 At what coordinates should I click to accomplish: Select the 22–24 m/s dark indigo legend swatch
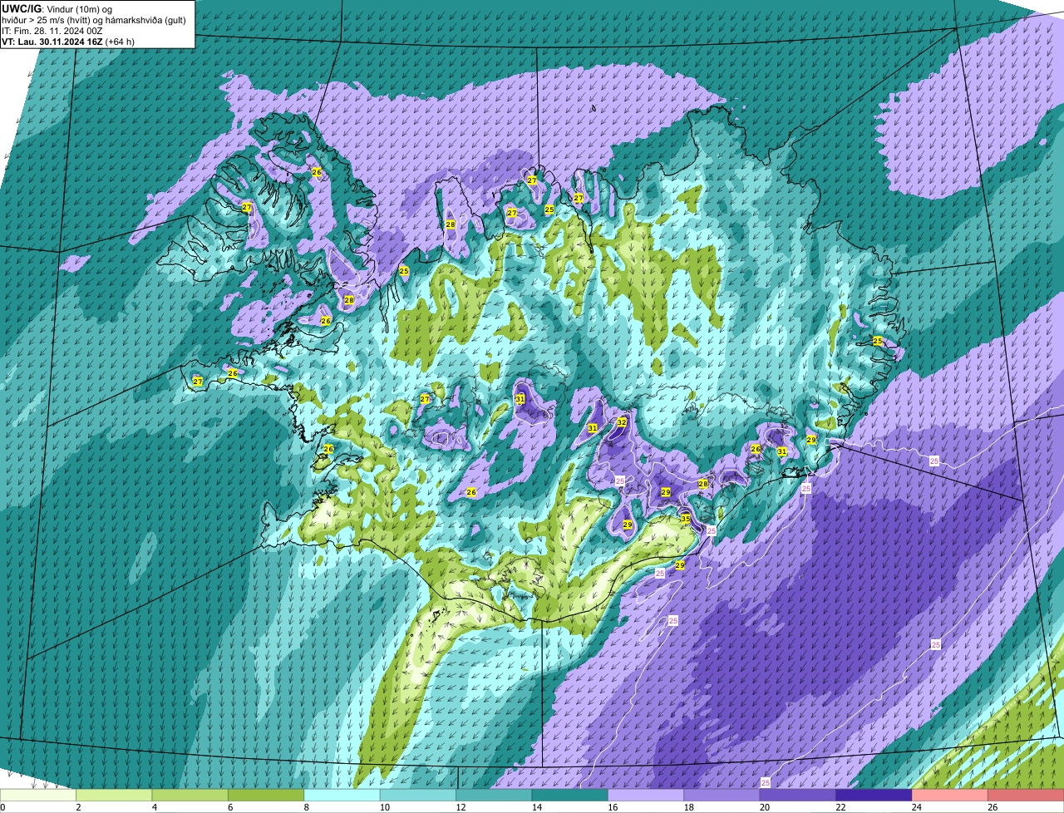point(874,796)
